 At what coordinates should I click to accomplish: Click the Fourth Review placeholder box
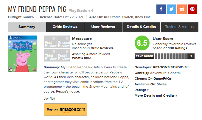coord(63,56)
